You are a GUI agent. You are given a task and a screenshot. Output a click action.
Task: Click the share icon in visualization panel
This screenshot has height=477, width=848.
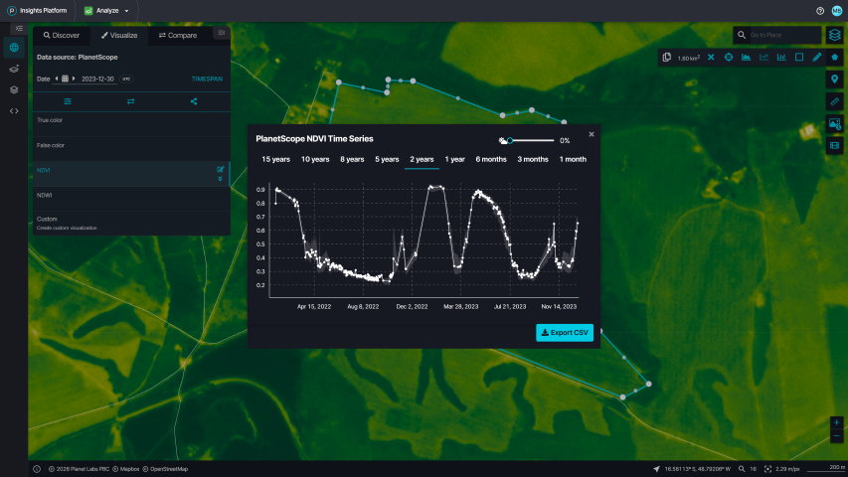194,101
